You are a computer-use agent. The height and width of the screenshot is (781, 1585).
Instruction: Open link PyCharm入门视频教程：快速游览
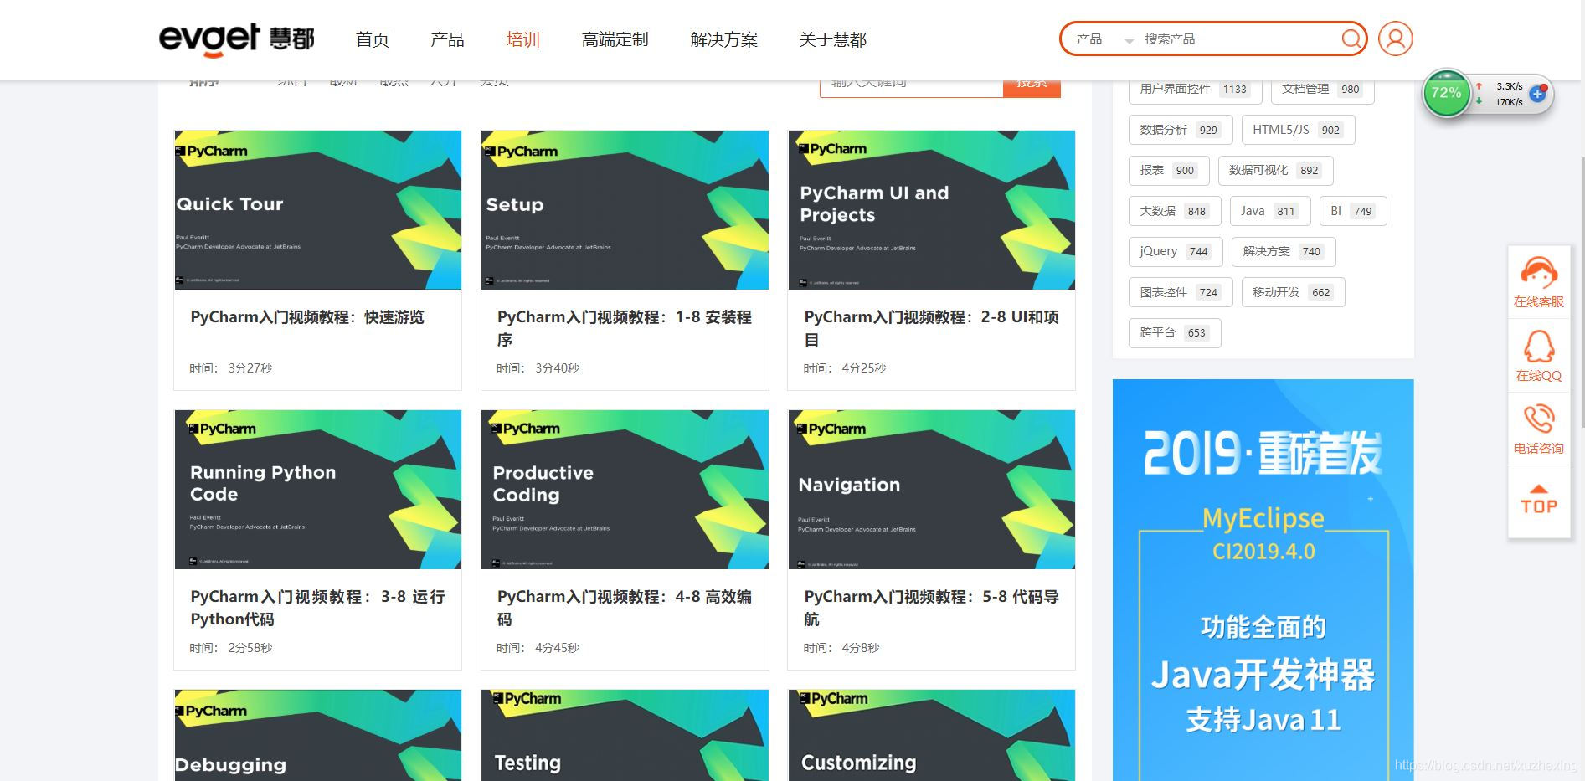(307, 317)
